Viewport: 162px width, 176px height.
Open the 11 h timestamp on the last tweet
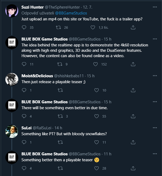coord(108,154)
